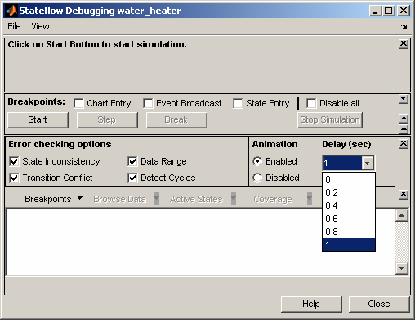
Task: Click the output list scroll up arrow
Action: tap(402, 215)
